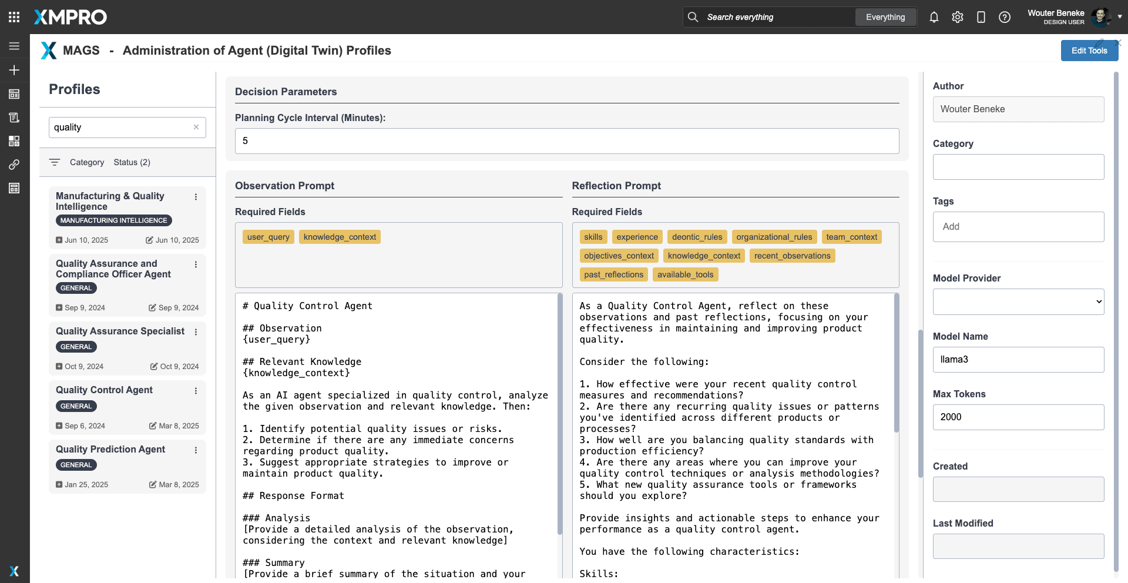Click the Max Tokens field
The width and height of the screenshot is (1128, 583).
click(1018, 417)
